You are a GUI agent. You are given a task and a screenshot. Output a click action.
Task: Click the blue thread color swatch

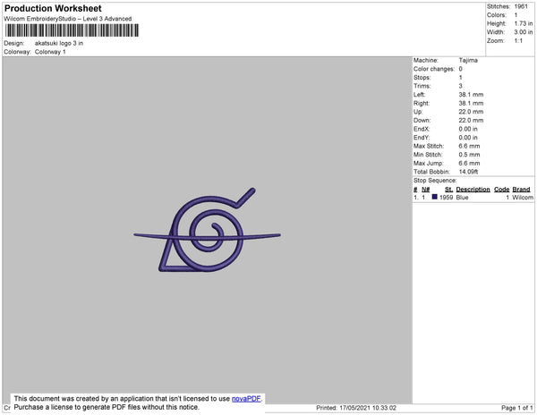click(435, 197)
